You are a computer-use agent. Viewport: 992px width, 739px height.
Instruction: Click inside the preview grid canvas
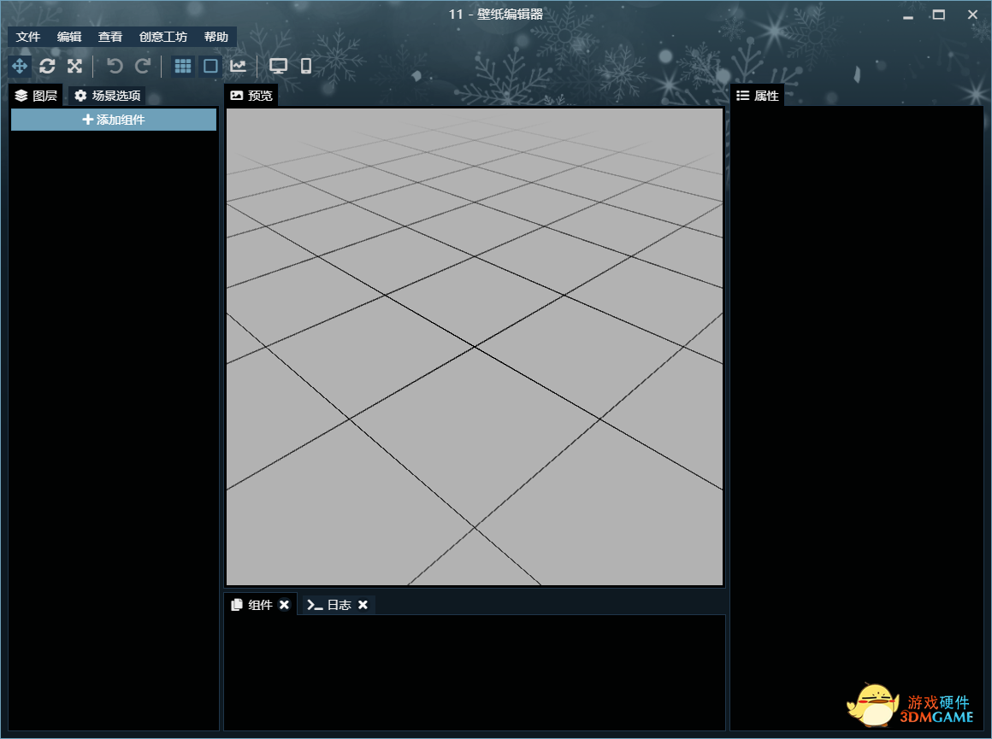coord(475,346)
